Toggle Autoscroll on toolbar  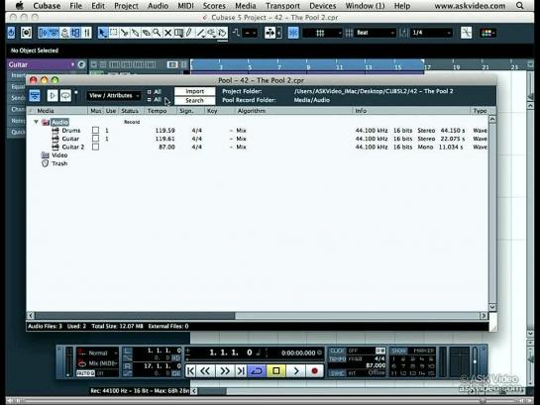(x=270, y=33)
